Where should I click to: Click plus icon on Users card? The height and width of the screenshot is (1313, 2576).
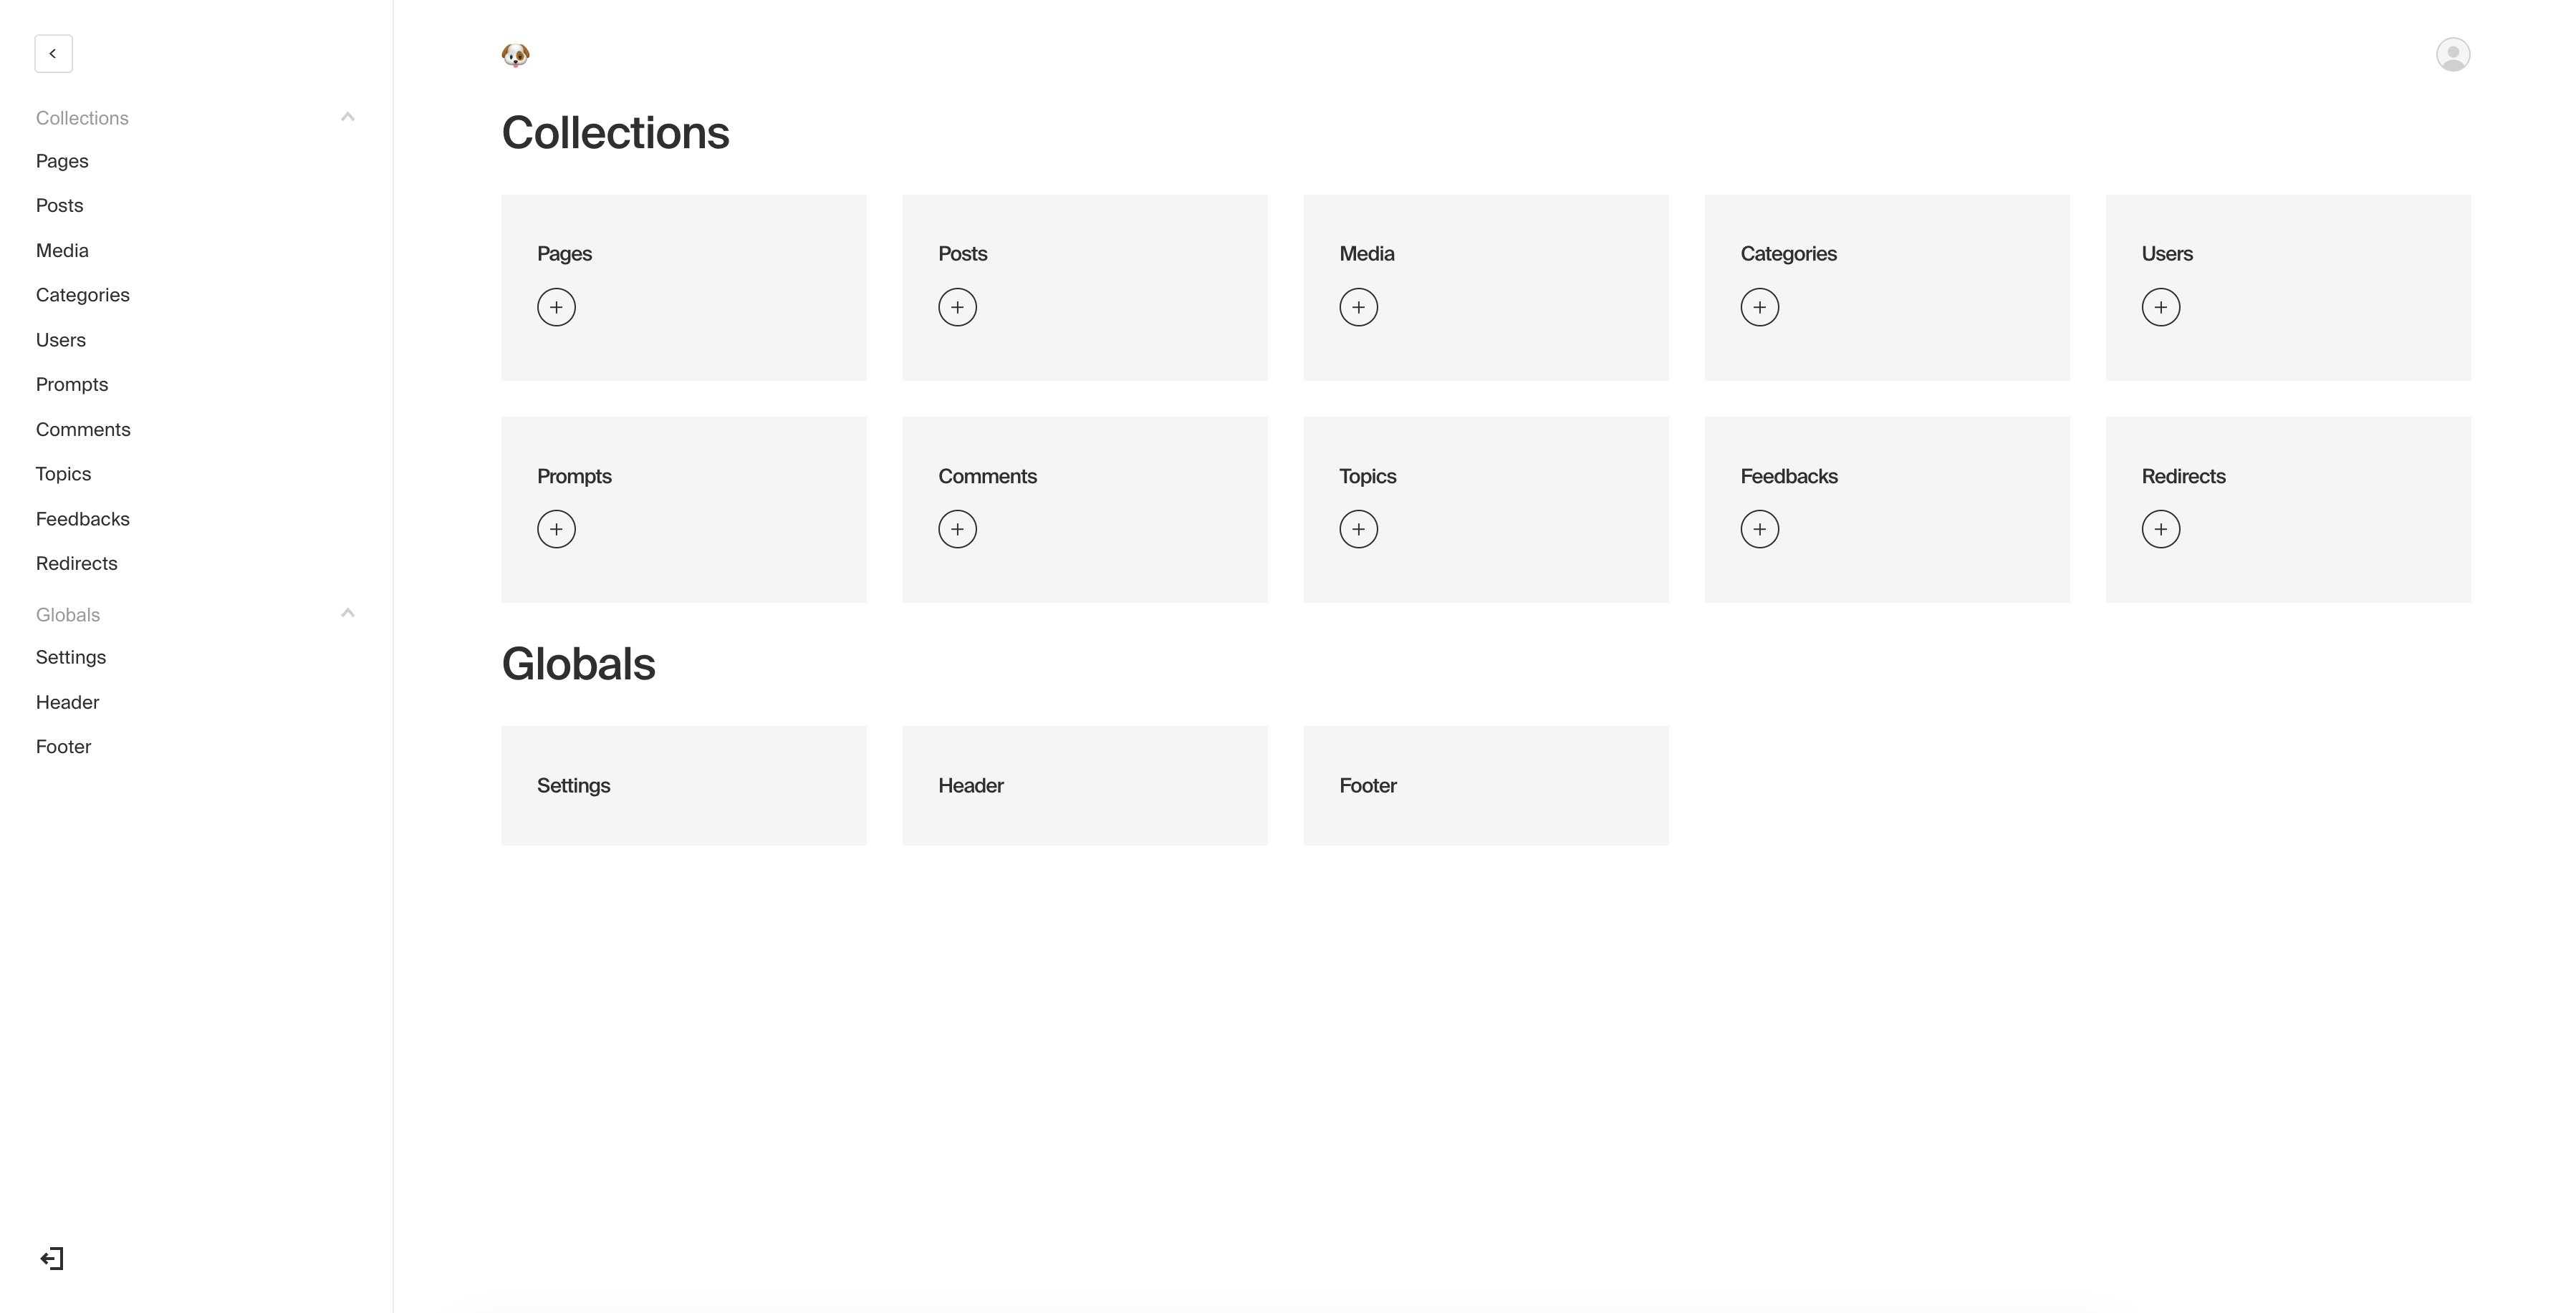(2160, 306)
